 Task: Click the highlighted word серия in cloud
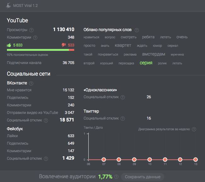146,63
